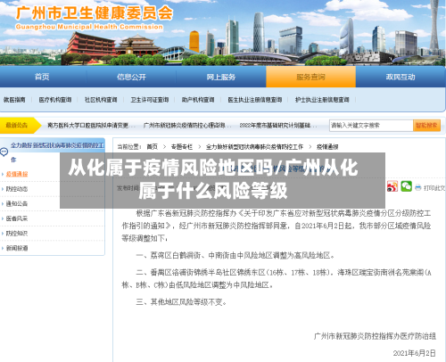
Task: Select 疫情通报 in the left sidebar
Action: click(x=17, y=174)
